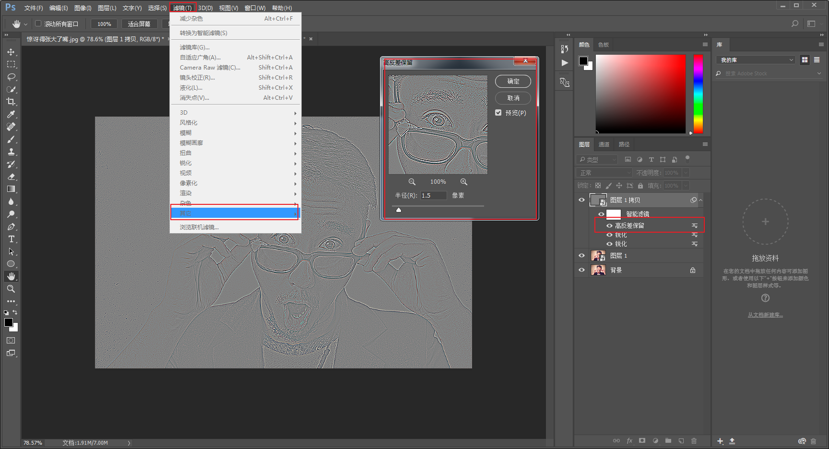Toggle the 滚动所有窗口 checkbox
Image resolution: width=829 pixels, height=449 pixels.
(x=38, y=24)
